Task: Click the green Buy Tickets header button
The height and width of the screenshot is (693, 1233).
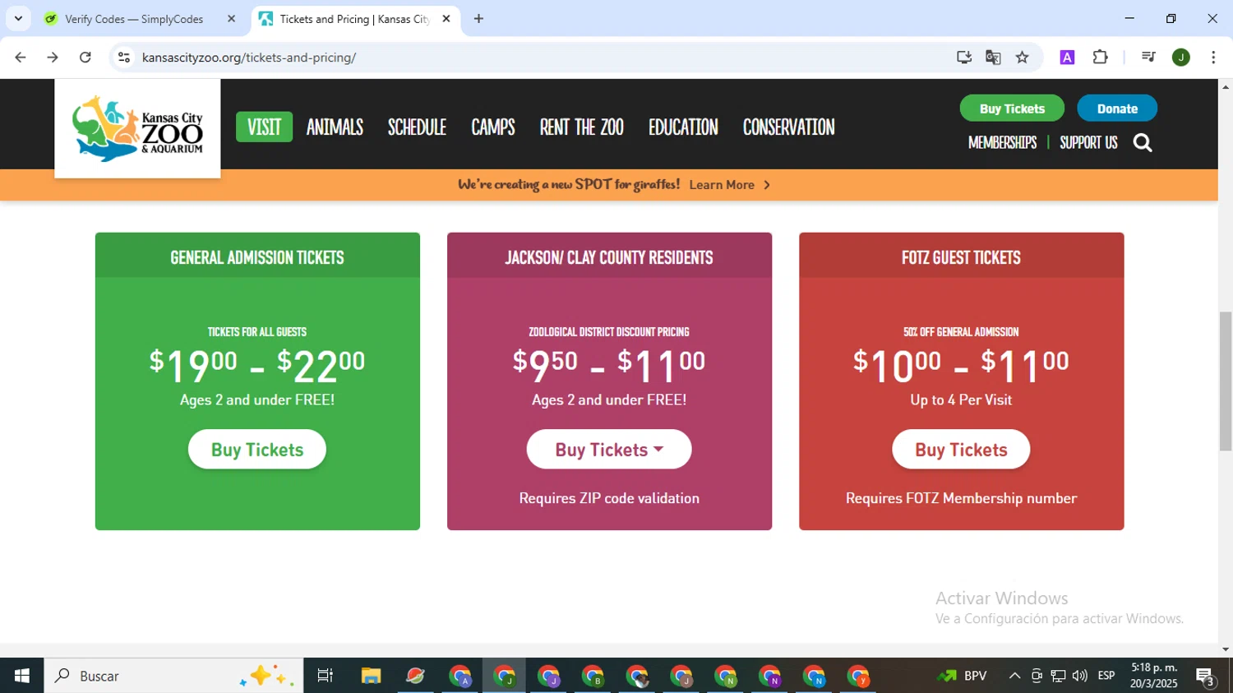Action: pos(1012,109)
